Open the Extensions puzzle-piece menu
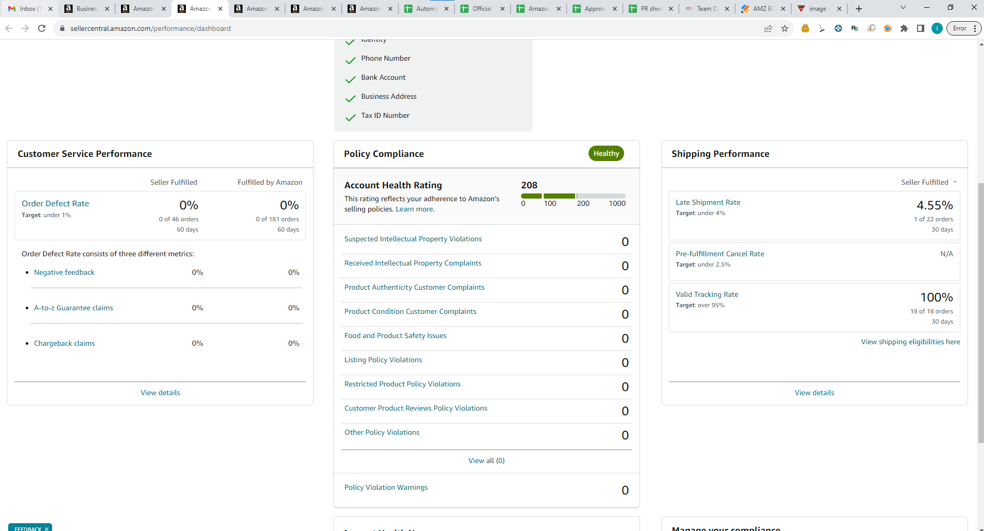This screenshot has width=984, height=531. (904, 28)
